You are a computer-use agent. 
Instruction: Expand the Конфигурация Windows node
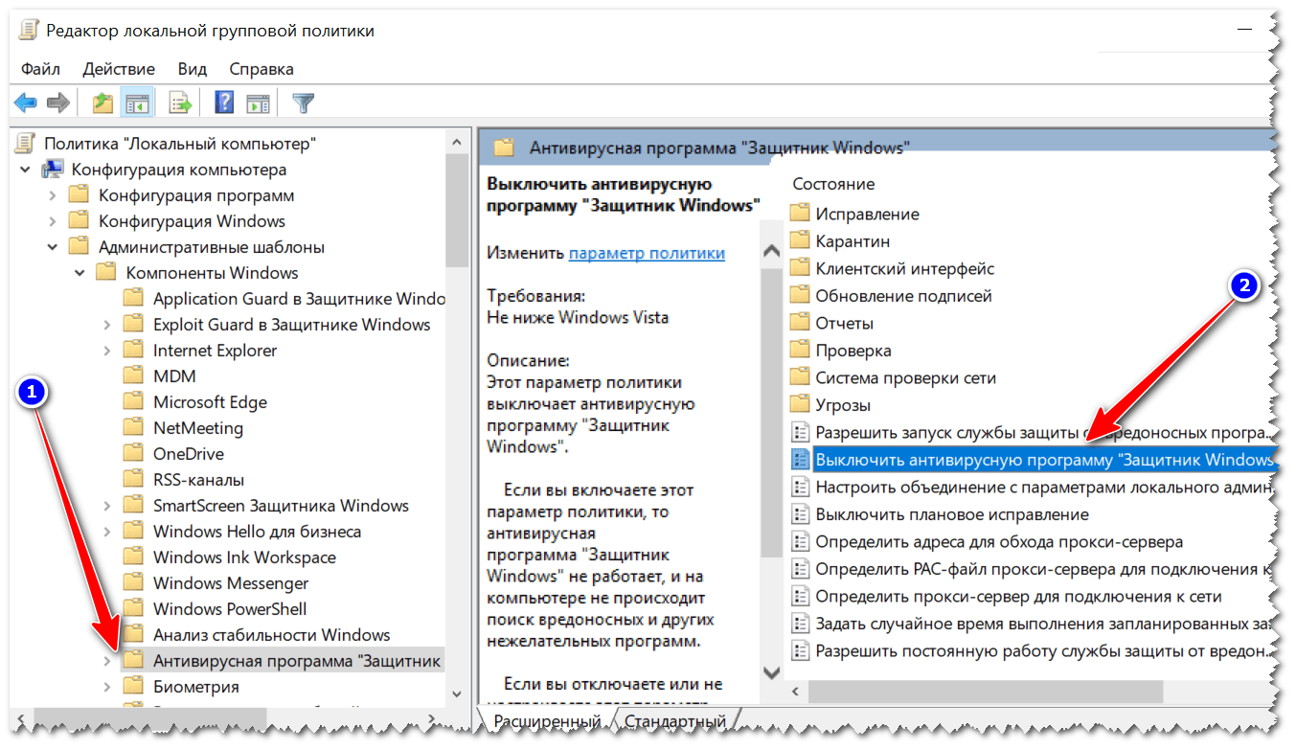(x=53, y=221)
